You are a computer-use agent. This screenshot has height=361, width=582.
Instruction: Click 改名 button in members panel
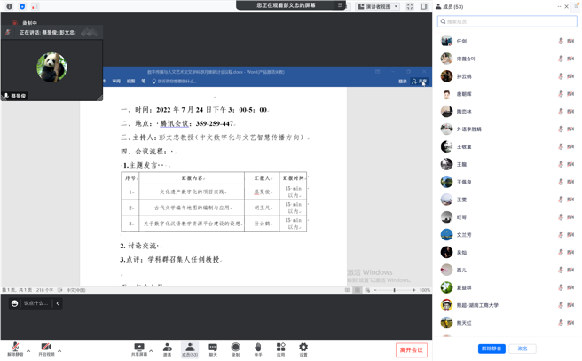click(523, 349)
